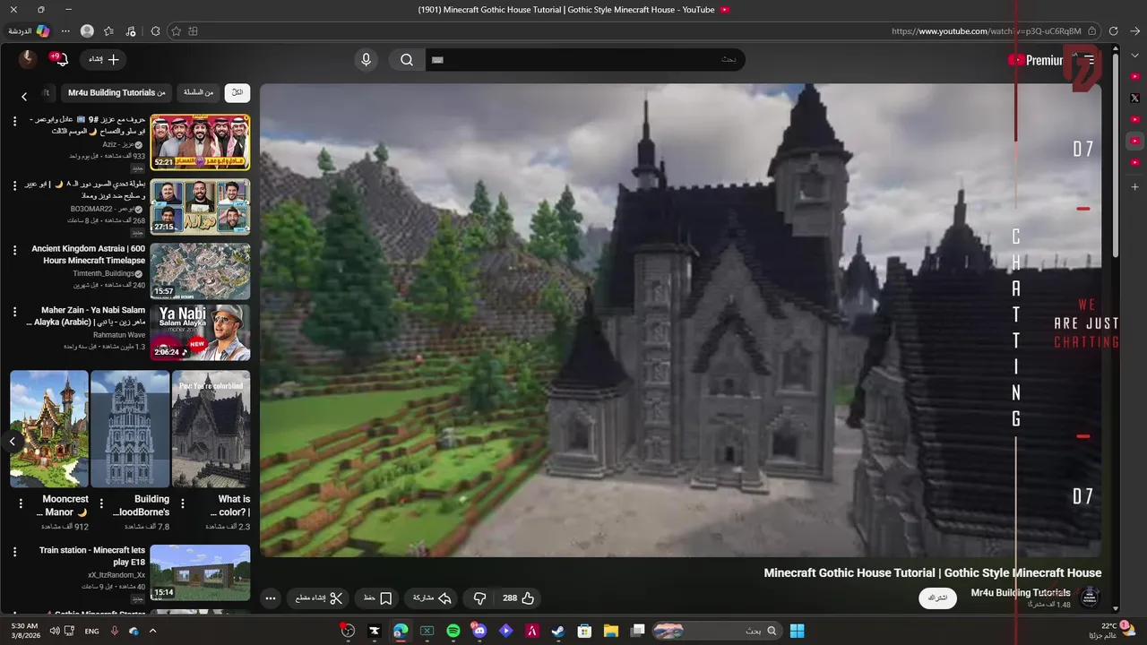Open Discord from the taskbar

pyautogui.click(x=479, y=631)
